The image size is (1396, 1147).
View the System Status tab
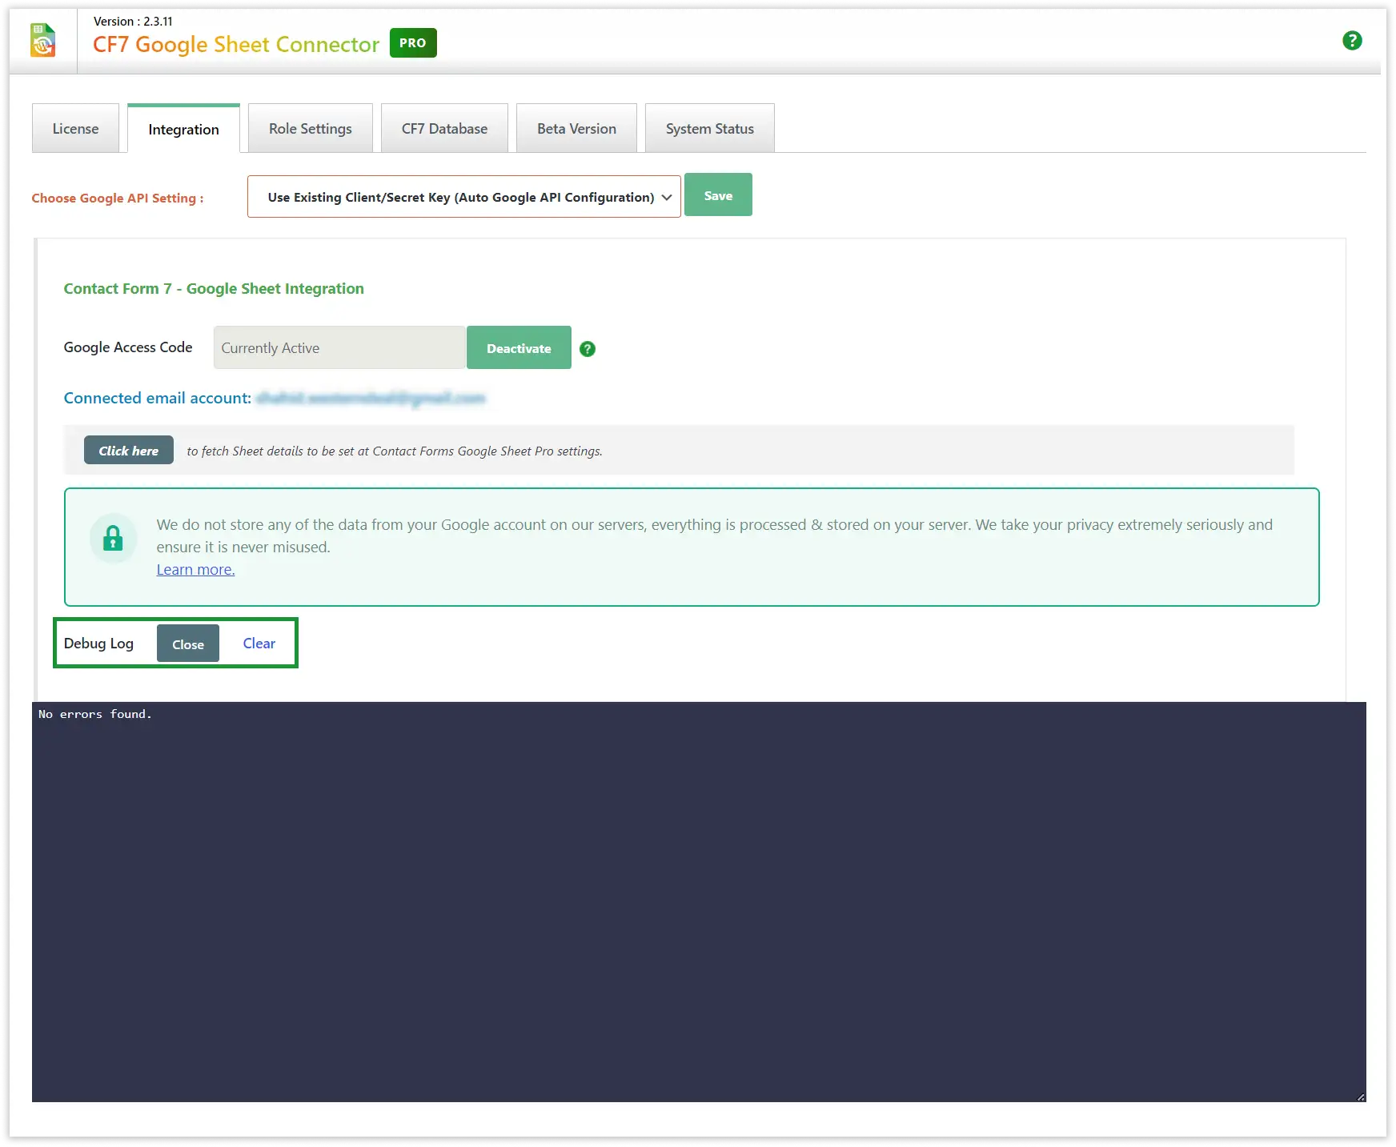pos(709,129)
